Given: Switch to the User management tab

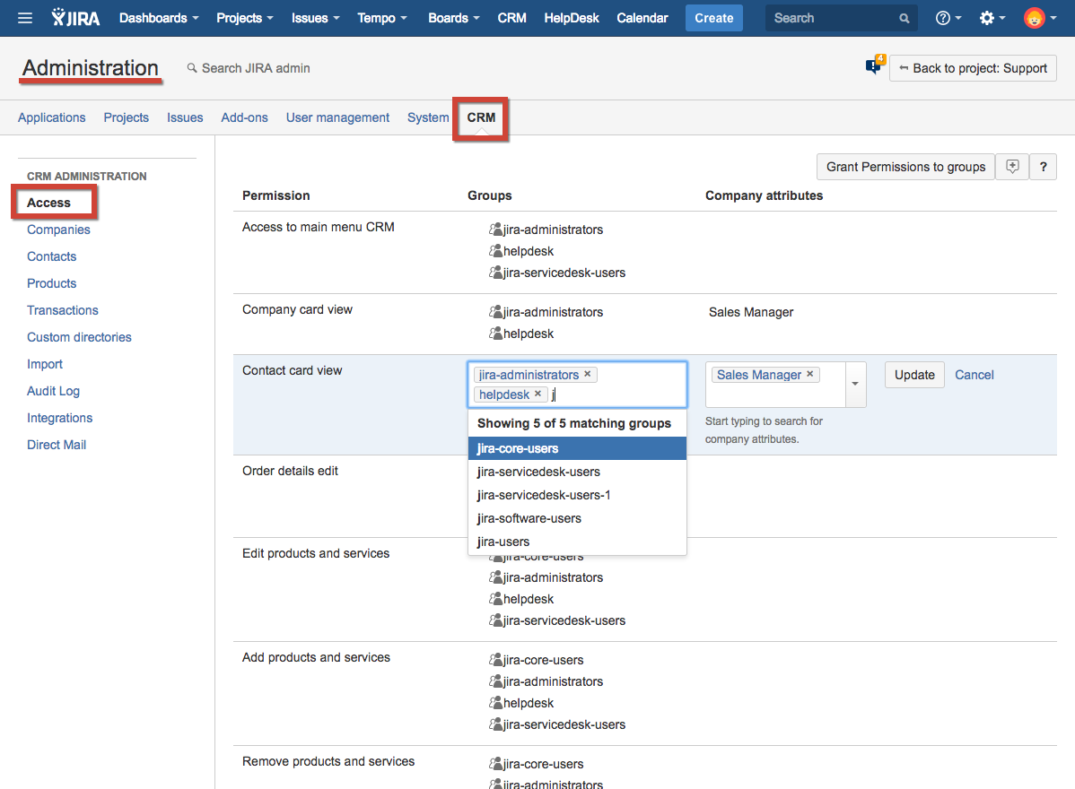Looking at the screenshot, I should tap(337, 117).
